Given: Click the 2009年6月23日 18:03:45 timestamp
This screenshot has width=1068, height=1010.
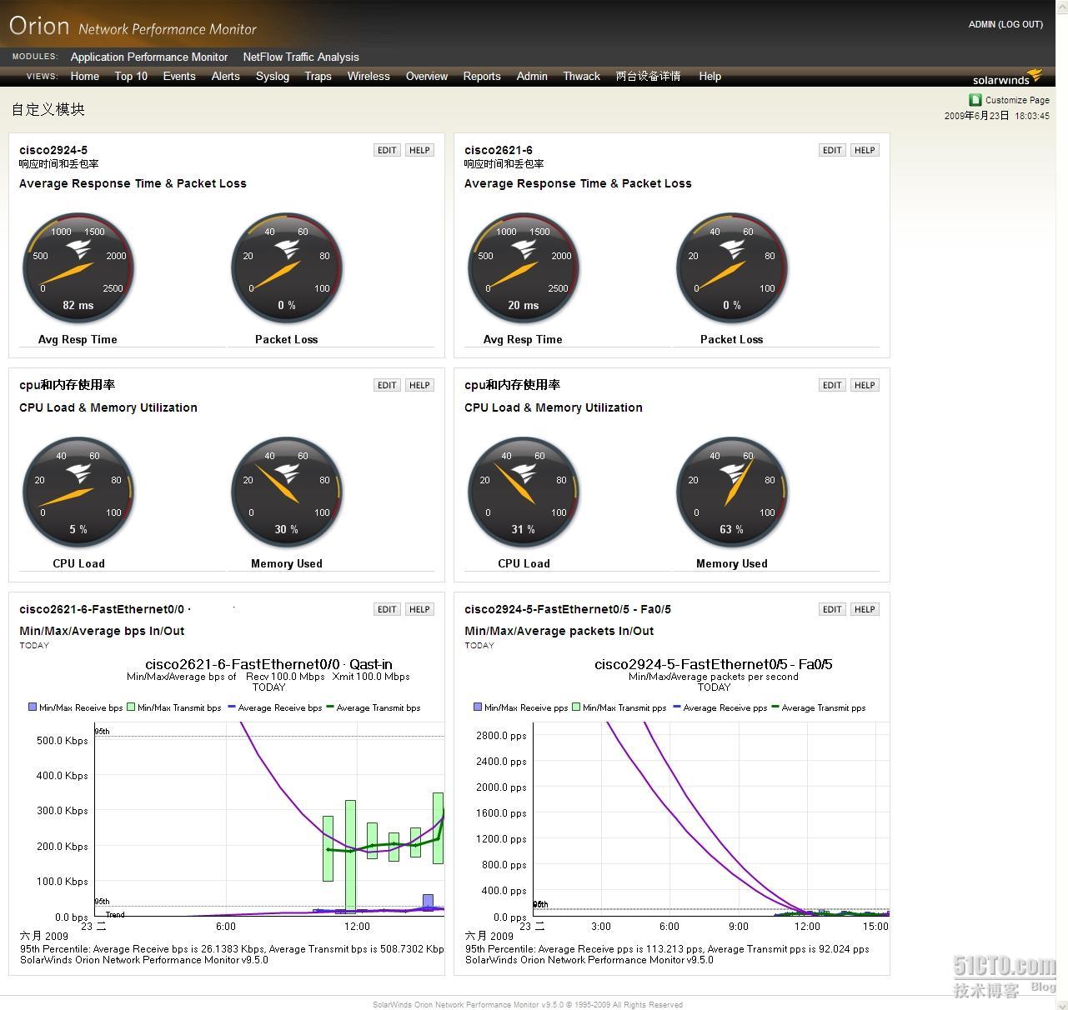Looking at the screenshot, I should pos(997,116).
